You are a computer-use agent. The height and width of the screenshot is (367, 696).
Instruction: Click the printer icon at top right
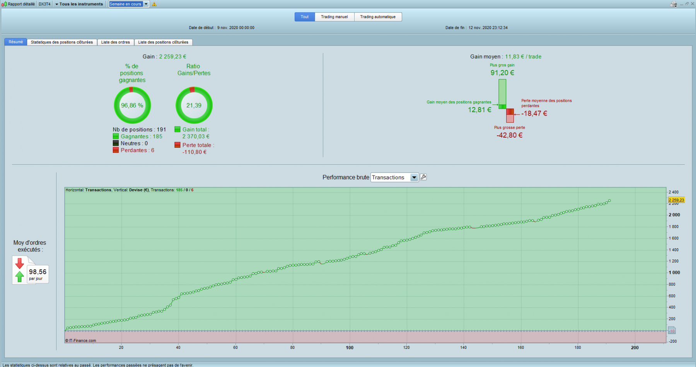pos(674,4)
